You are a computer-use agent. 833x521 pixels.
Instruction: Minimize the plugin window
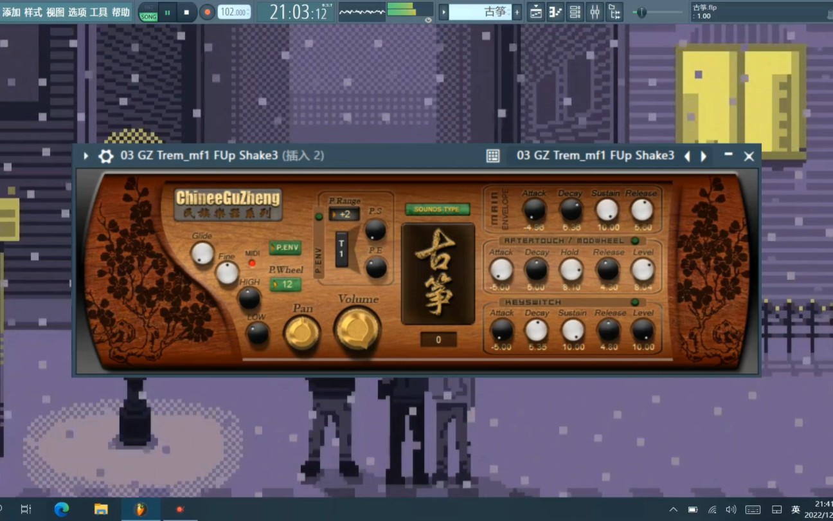[728, 155]
